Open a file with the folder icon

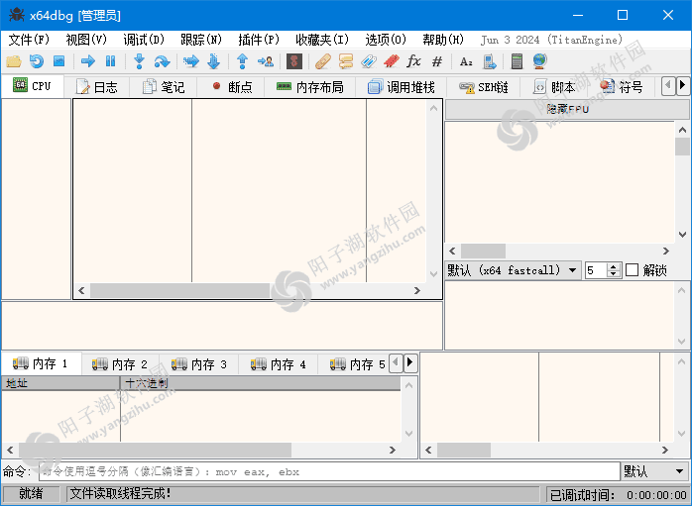[14, 61]
